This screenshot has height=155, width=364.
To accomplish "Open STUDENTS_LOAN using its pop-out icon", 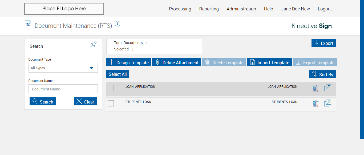I will click(x=327, y=103).
